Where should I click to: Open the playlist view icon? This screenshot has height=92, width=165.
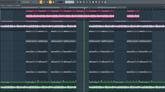pos(78,2)
